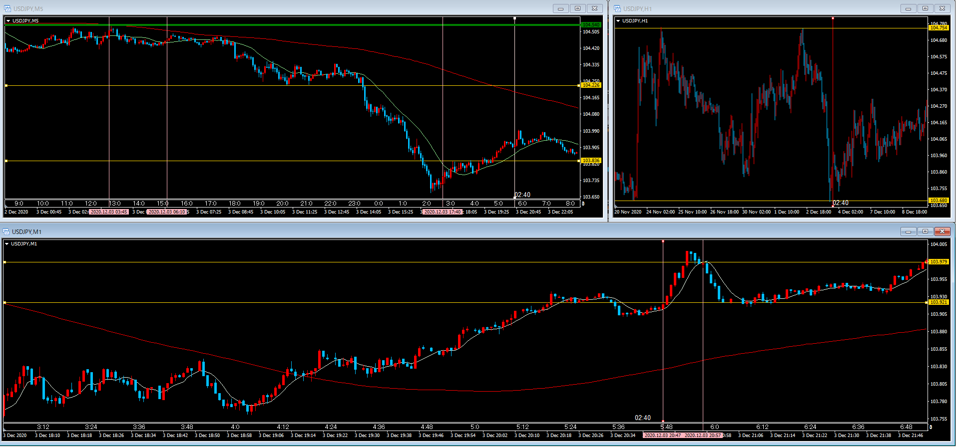Select the green 104.540 price level label
Viewport: 956px width, 447px height.
coord(591,24)
